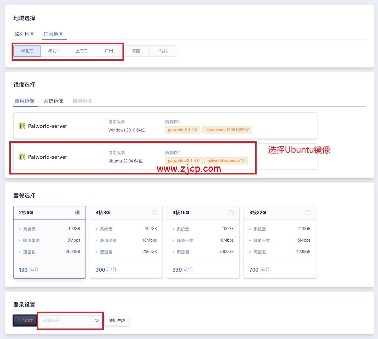Click the palworld-v0.1.4.0 software tag
This screenshot has height=339, width=378.
click(x=183, y=161)
